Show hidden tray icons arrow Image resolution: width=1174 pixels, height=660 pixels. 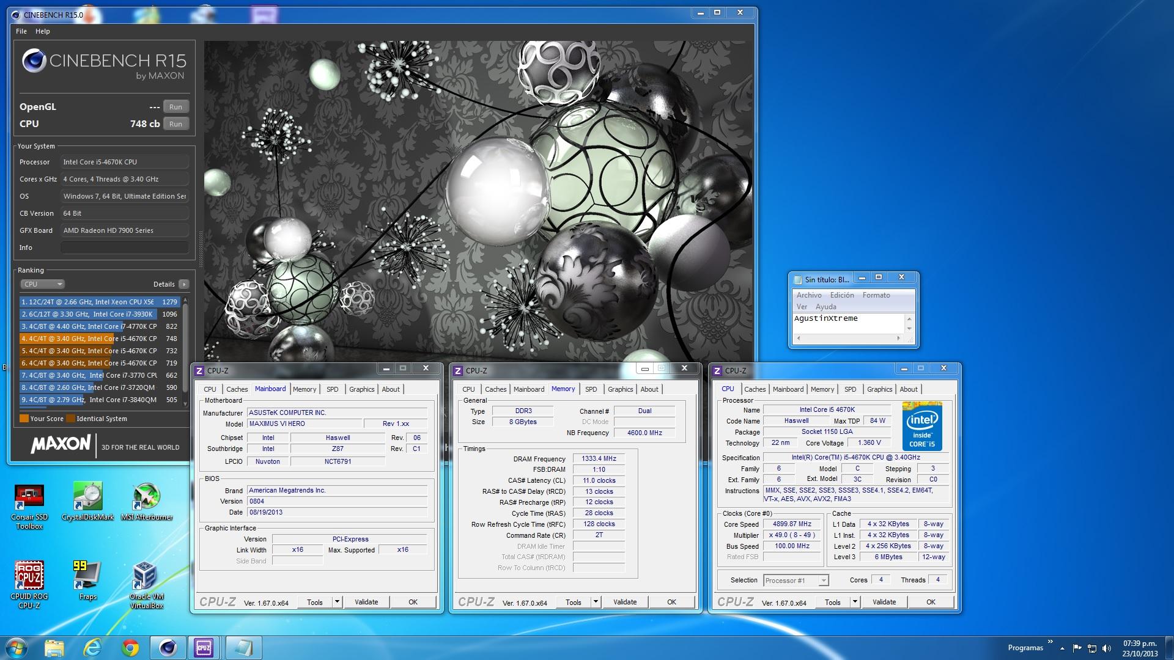click(1062, 648)
